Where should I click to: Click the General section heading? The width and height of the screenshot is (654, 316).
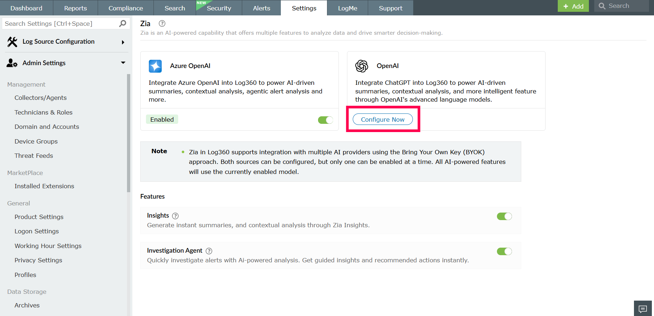point(19,203)
